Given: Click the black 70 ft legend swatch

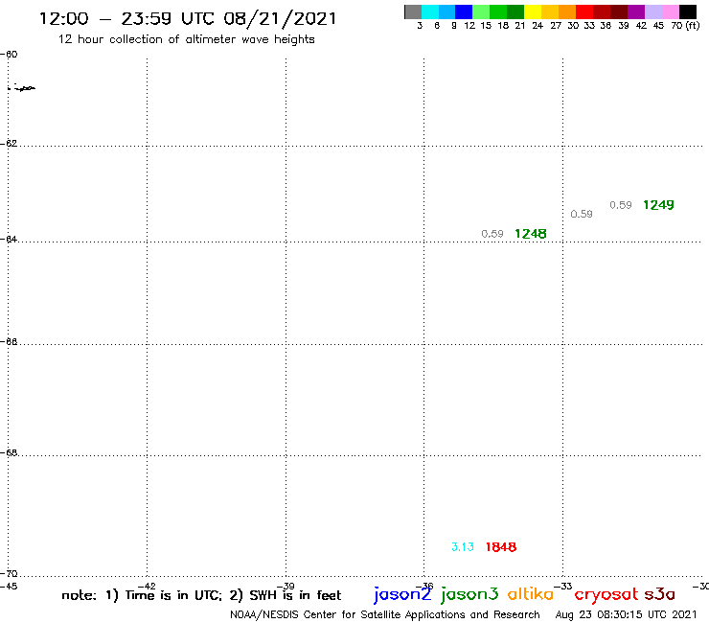Looking at the screenshot, I should click(x=688, y=12).
